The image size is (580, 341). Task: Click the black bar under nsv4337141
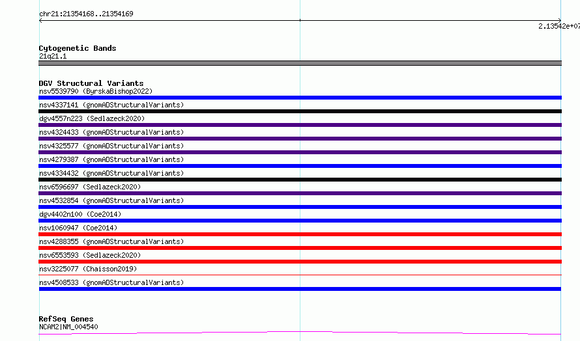(300, 111)
